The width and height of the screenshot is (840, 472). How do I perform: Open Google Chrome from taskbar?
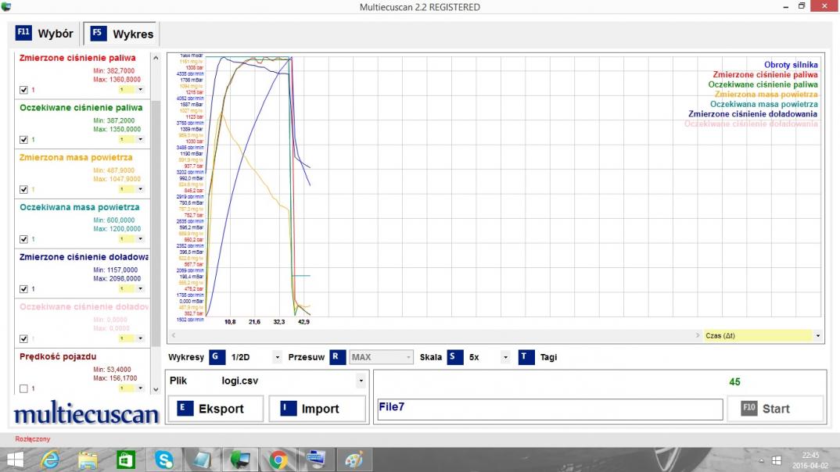278,459
